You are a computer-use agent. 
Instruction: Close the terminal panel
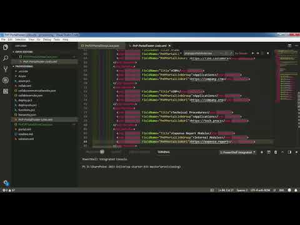pos(296,152)
